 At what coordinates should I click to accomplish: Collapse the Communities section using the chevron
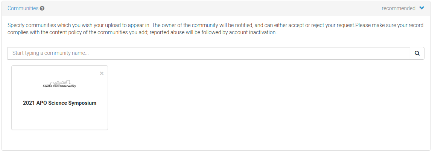(x=421, y=8)
